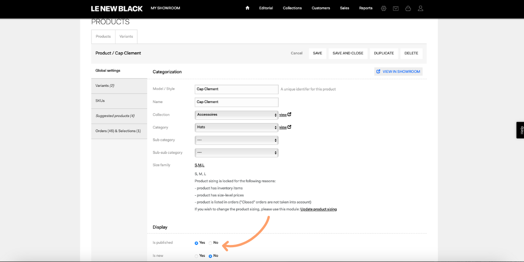Screen dimensions: 524x262
Task: Go to the home icon in the top navigation
Action: [247, 8]
